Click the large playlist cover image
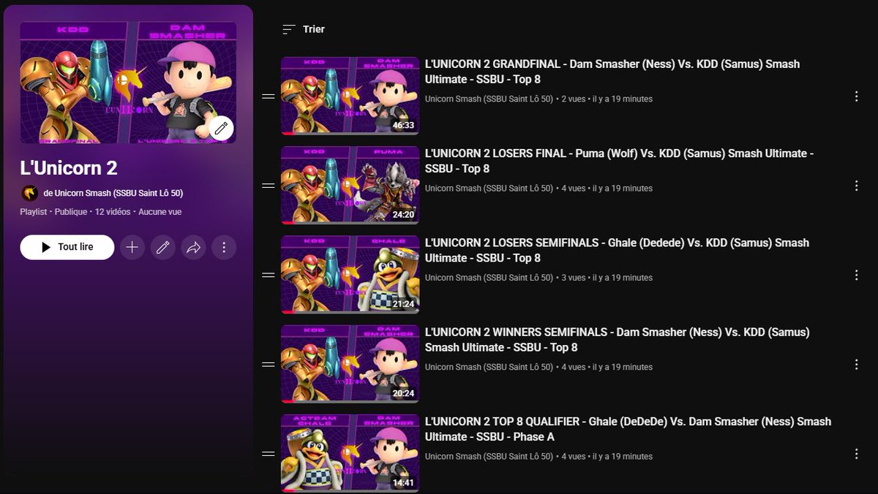The image size is (878, 494). pyautogui.click(x=128, y=83)
